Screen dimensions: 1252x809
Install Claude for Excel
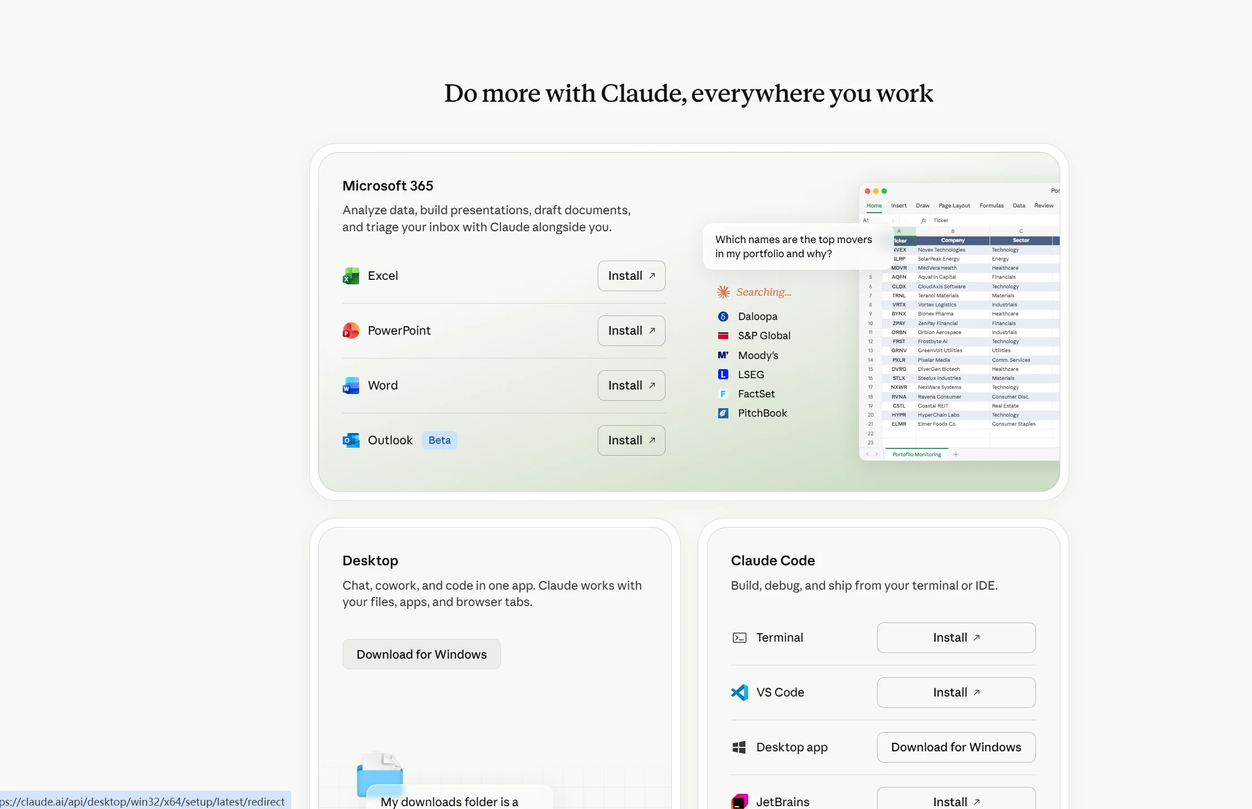click(x=631, y=276)
